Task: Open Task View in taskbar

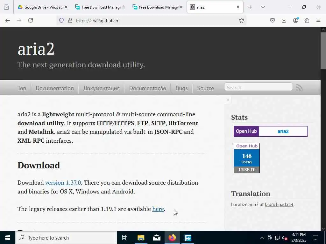Action: (x=124, y=238)
